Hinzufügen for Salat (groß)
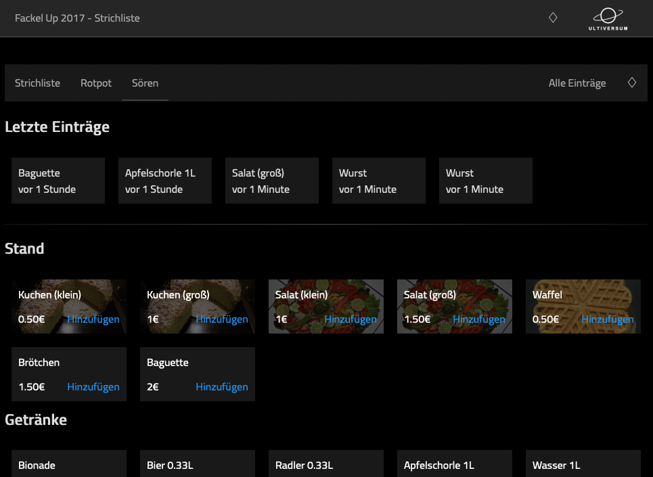653x477 pixels. click(478, 319)
